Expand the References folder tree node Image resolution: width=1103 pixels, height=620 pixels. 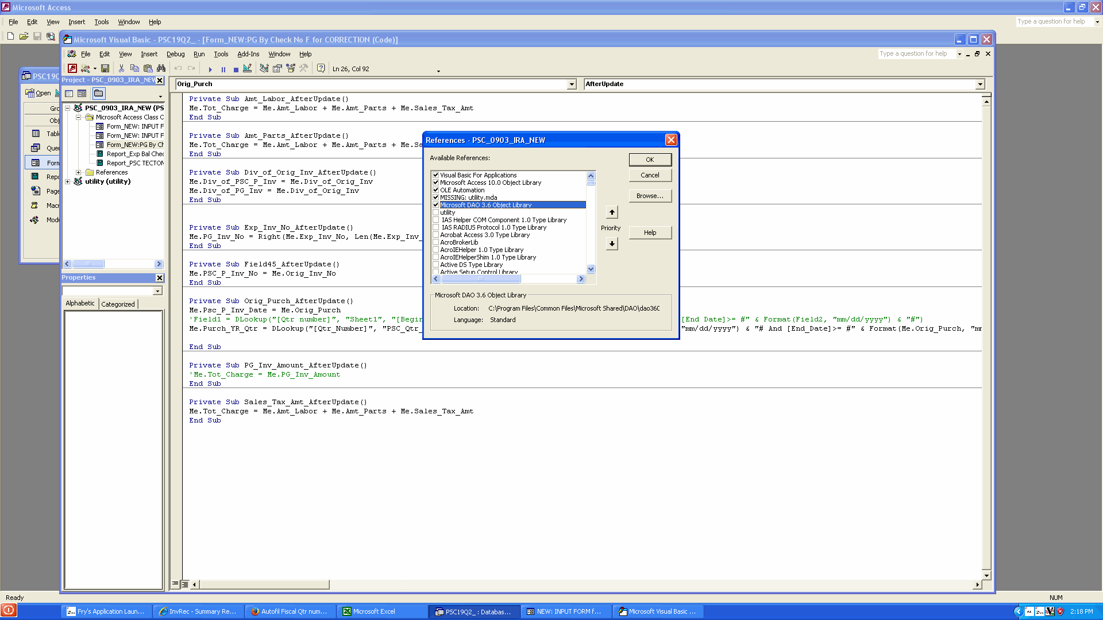pyautogui.click(x=79, y=172)
